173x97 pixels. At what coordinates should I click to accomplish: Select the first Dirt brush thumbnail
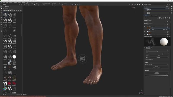click(5, 15)
